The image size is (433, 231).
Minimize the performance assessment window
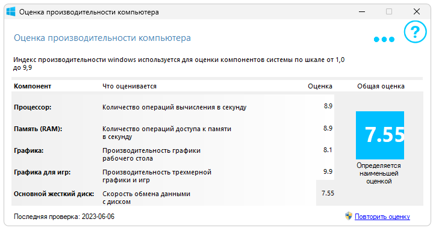pos(362,11)
